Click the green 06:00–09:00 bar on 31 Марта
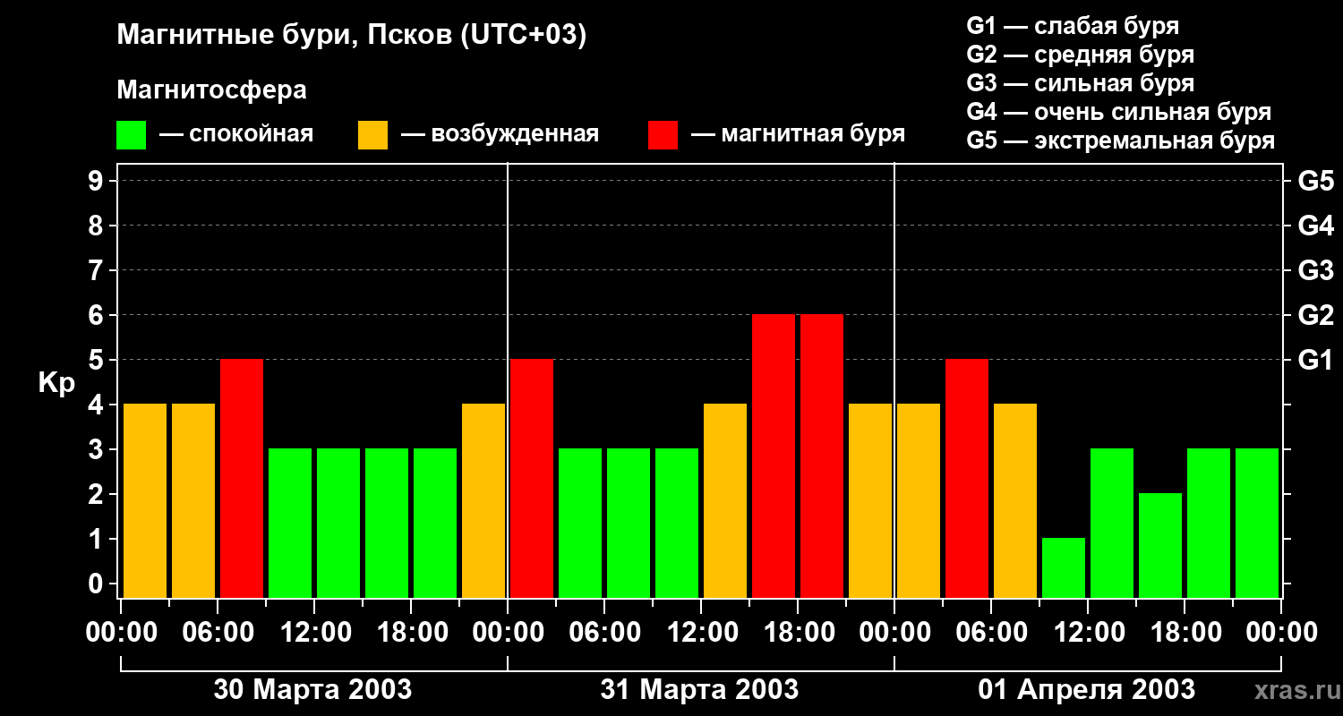Viewport: 1343px width, 716px height. [x=629, y=524]
